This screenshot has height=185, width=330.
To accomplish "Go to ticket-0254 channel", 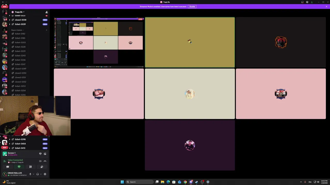I will tap(29, 90).
